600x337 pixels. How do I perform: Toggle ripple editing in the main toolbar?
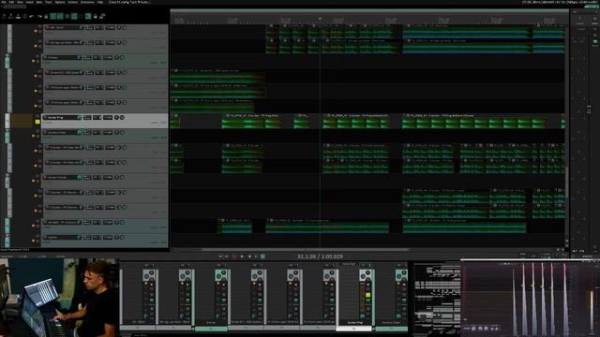click(67, 17)
